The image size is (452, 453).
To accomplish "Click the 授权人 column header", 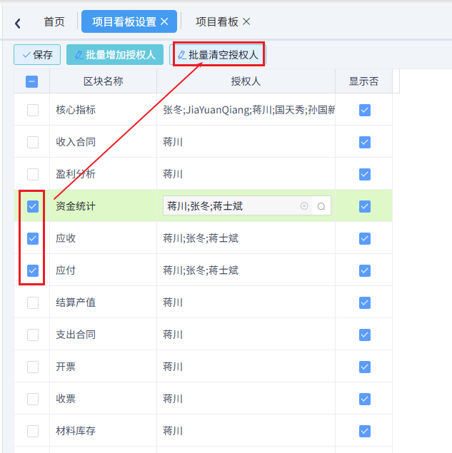I will pyautogui.click(x=246, y=81).
